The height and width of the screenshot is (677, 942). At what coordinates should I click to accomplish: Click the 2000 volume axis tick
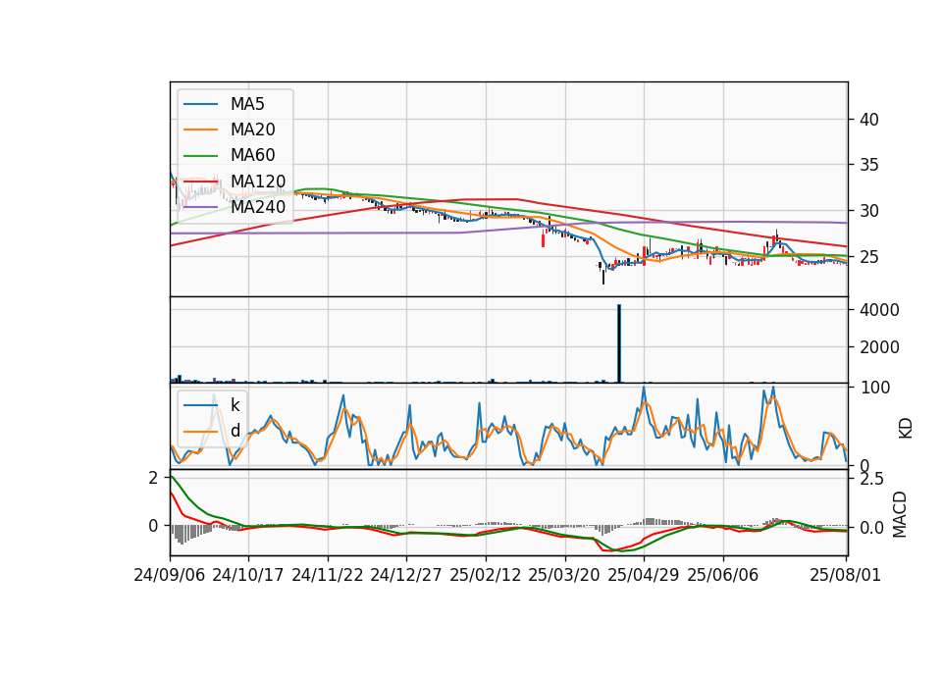point(879,347)
